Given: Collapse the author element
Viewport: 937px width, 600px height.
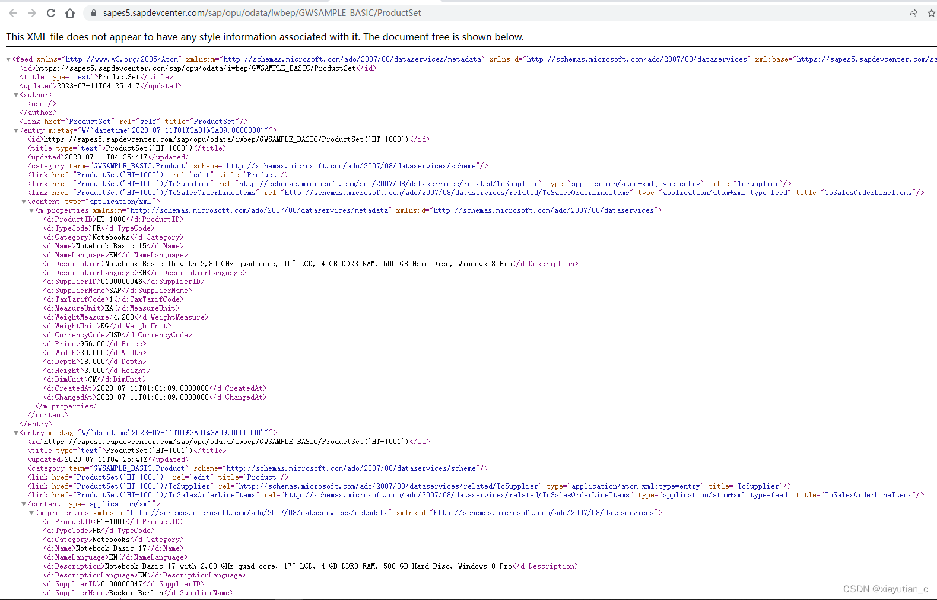Looking at the screenshot, I should point(16,95).
